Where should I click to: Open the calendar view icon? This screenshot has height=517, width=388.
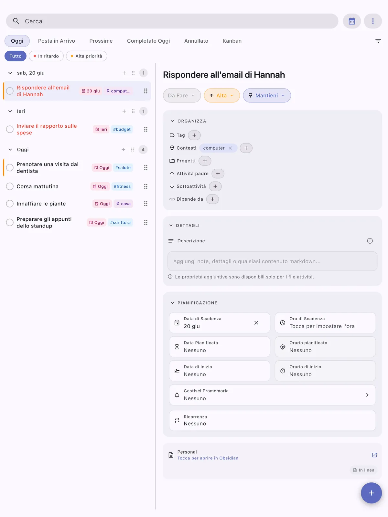point(352,21)
